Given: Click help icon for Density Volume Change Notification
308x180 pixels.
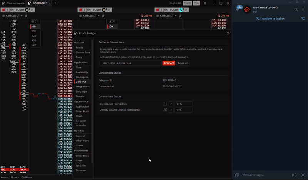Looking at the screenshot, I should (x=171, y=110).
